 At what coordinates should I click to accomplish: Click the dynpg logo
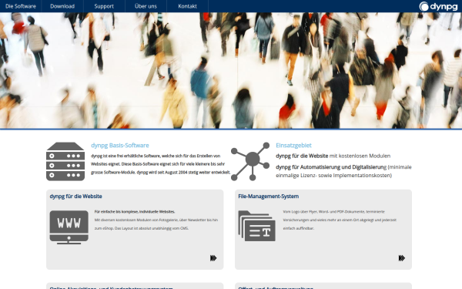[438, 6]
